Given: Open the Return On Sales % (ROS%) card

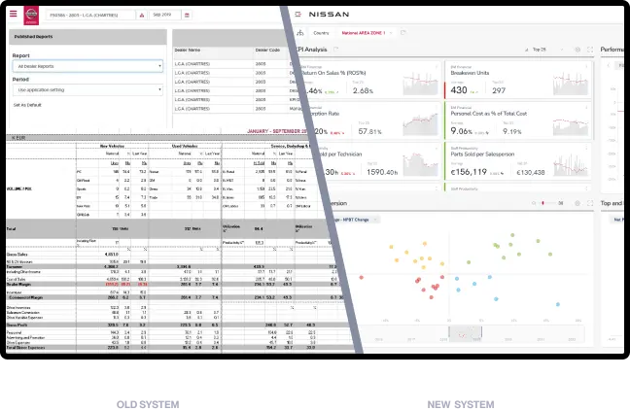Looking at the screenshot, I should 368,80.
